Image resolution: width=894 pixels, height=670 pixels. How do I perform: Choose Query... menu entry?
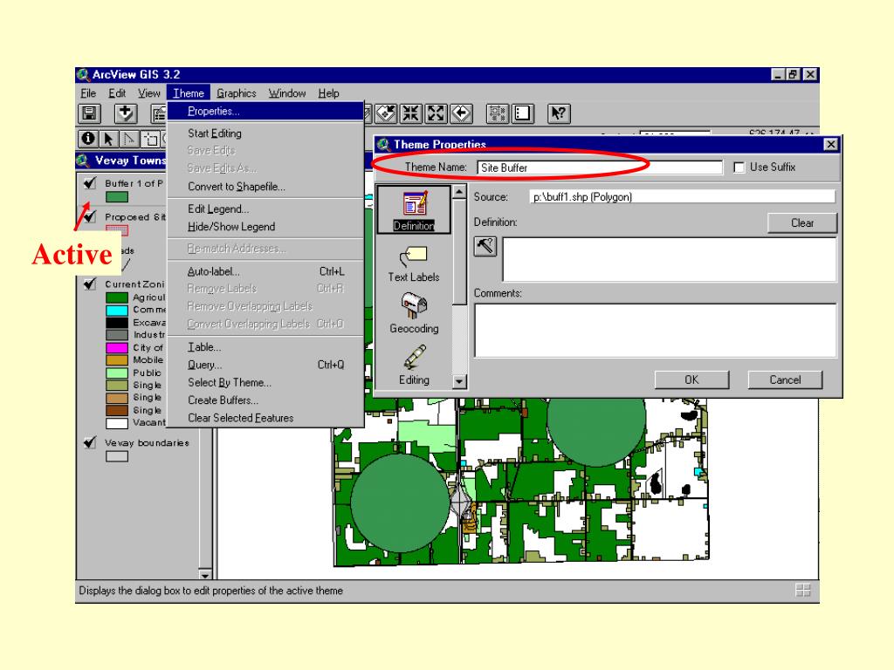tap(265, 365)
